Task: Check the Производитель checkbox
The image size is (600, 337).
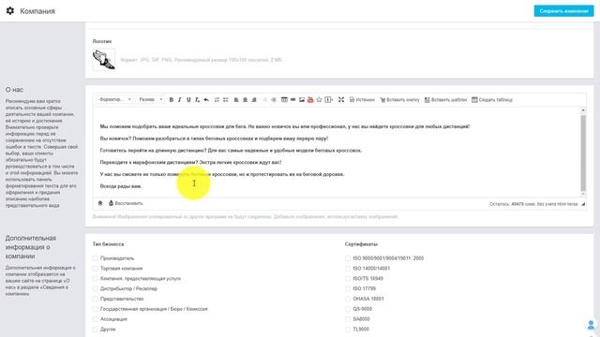Action: pyautogui.click(x=96, y=258)
